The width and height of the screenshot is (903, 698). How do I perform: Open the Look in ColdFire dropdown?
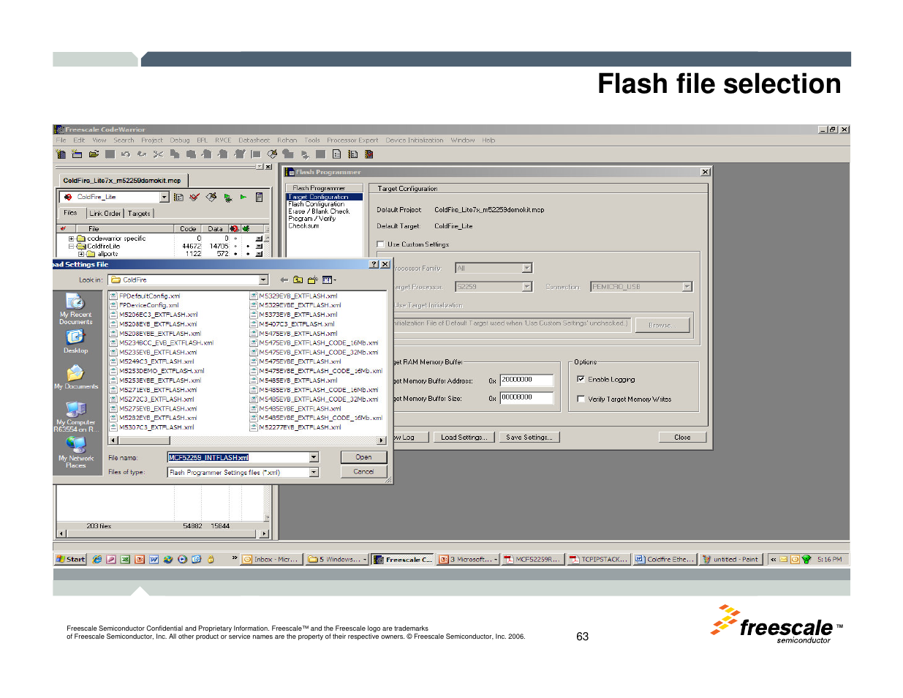(x=263, y=279)
